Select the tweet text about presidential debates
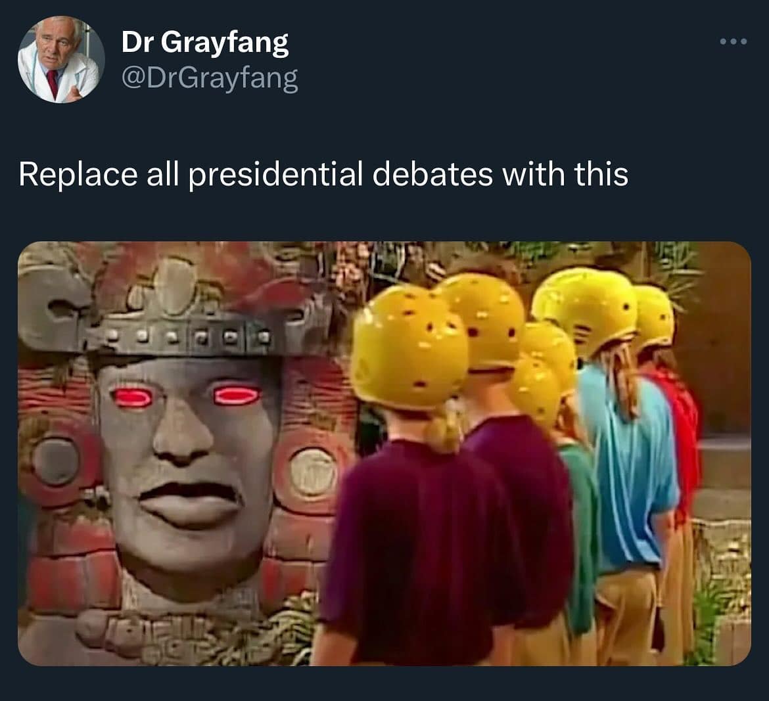 pyautogui.click(x=323, y=174)
